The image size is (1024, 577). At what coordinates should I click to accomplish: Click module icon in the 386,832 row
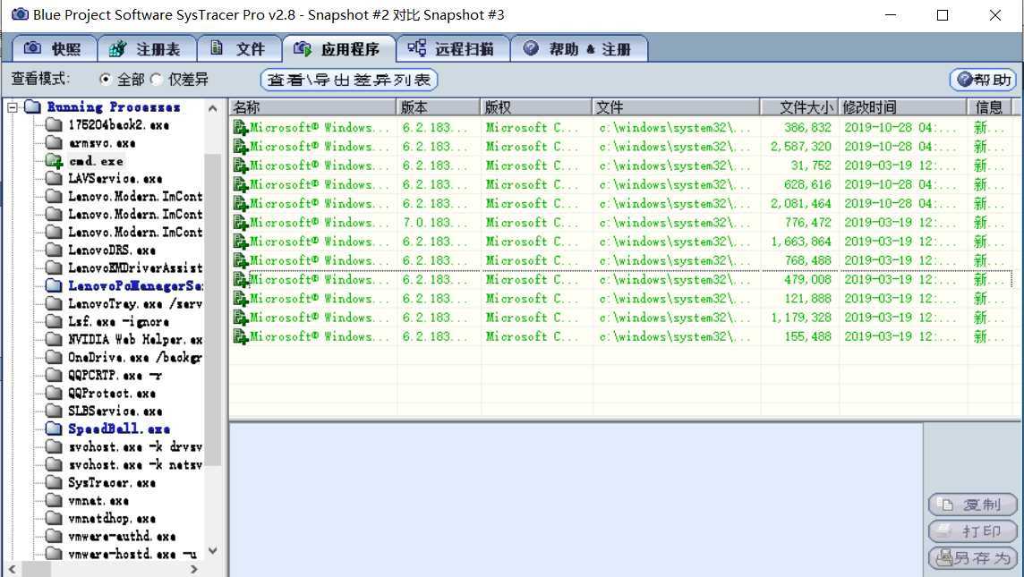tap(241, 127)
